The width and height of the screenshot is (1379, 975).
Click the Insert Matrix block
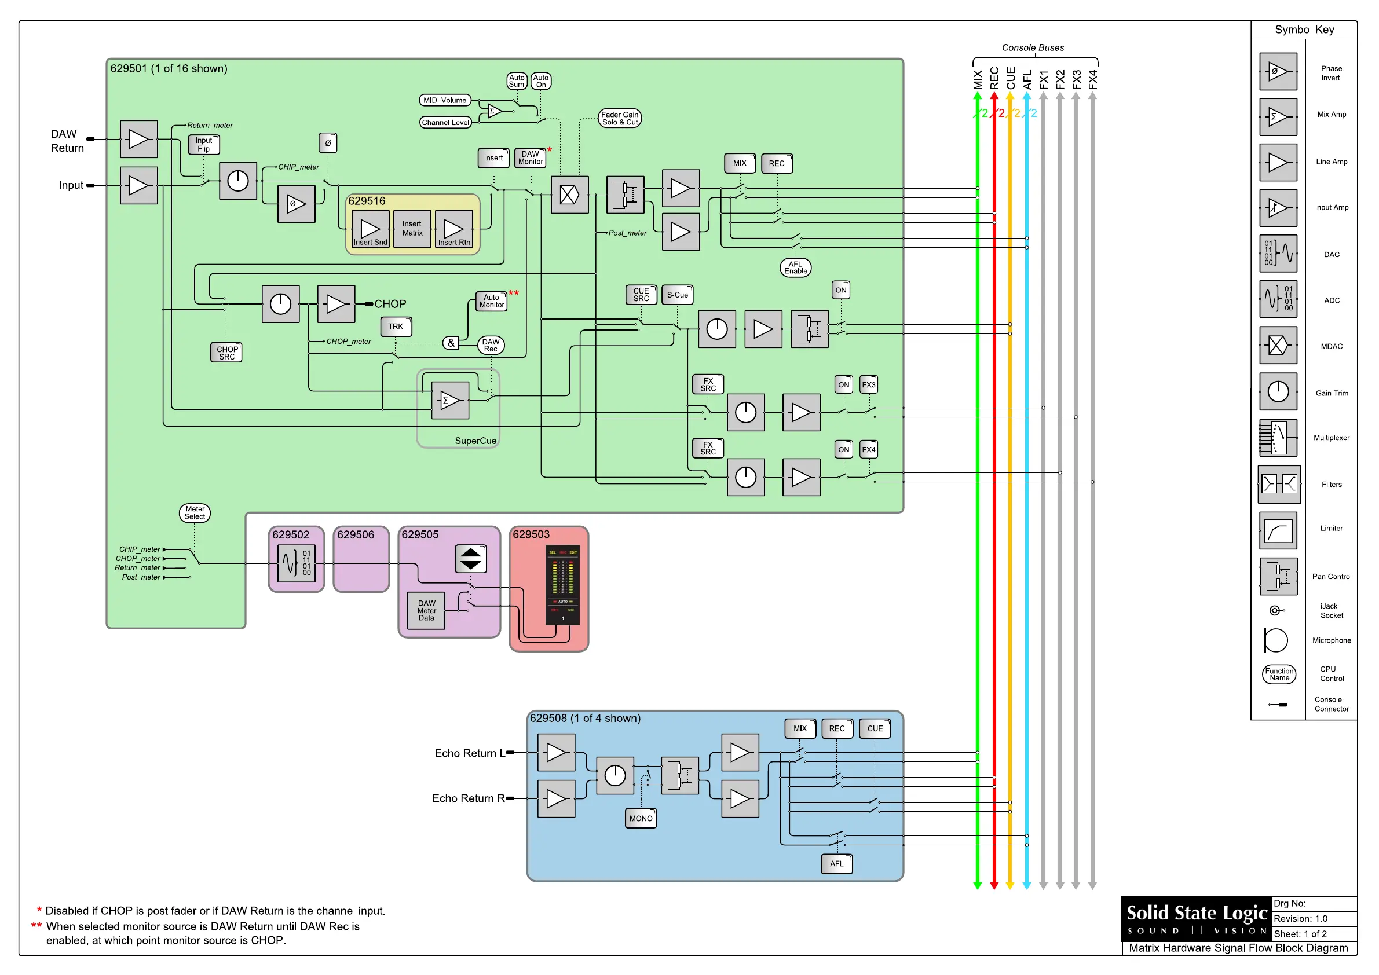point(412,229)
